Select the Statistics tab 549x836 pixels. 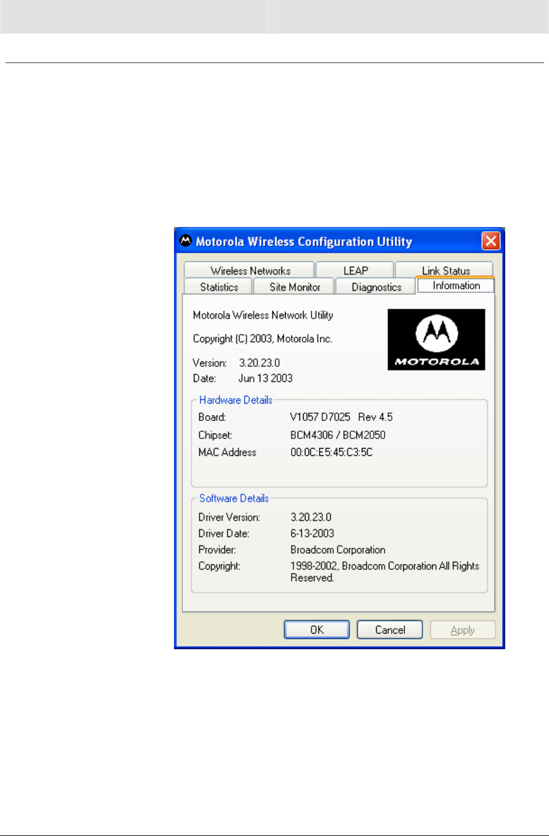pos(219,287)
